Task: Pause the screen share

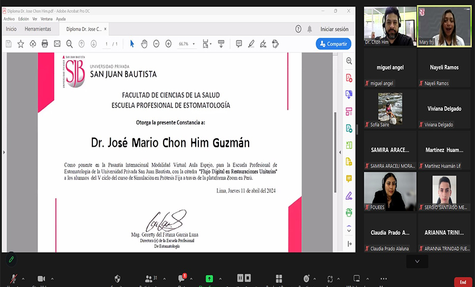Action: 240,278
